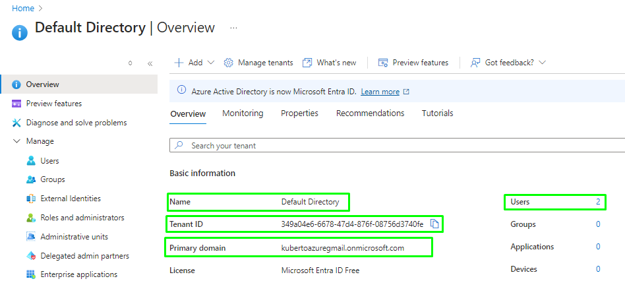Click the external link icon after Learn more
The height and width of the screenshot is (283, 625).
406,92
